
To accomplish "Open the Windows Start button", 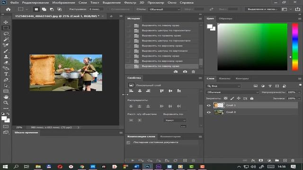I will (5, 167).
